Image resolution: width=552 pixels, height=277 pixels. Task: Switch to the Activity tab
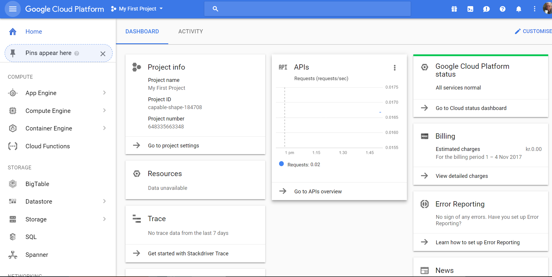[x=191, y=31]
